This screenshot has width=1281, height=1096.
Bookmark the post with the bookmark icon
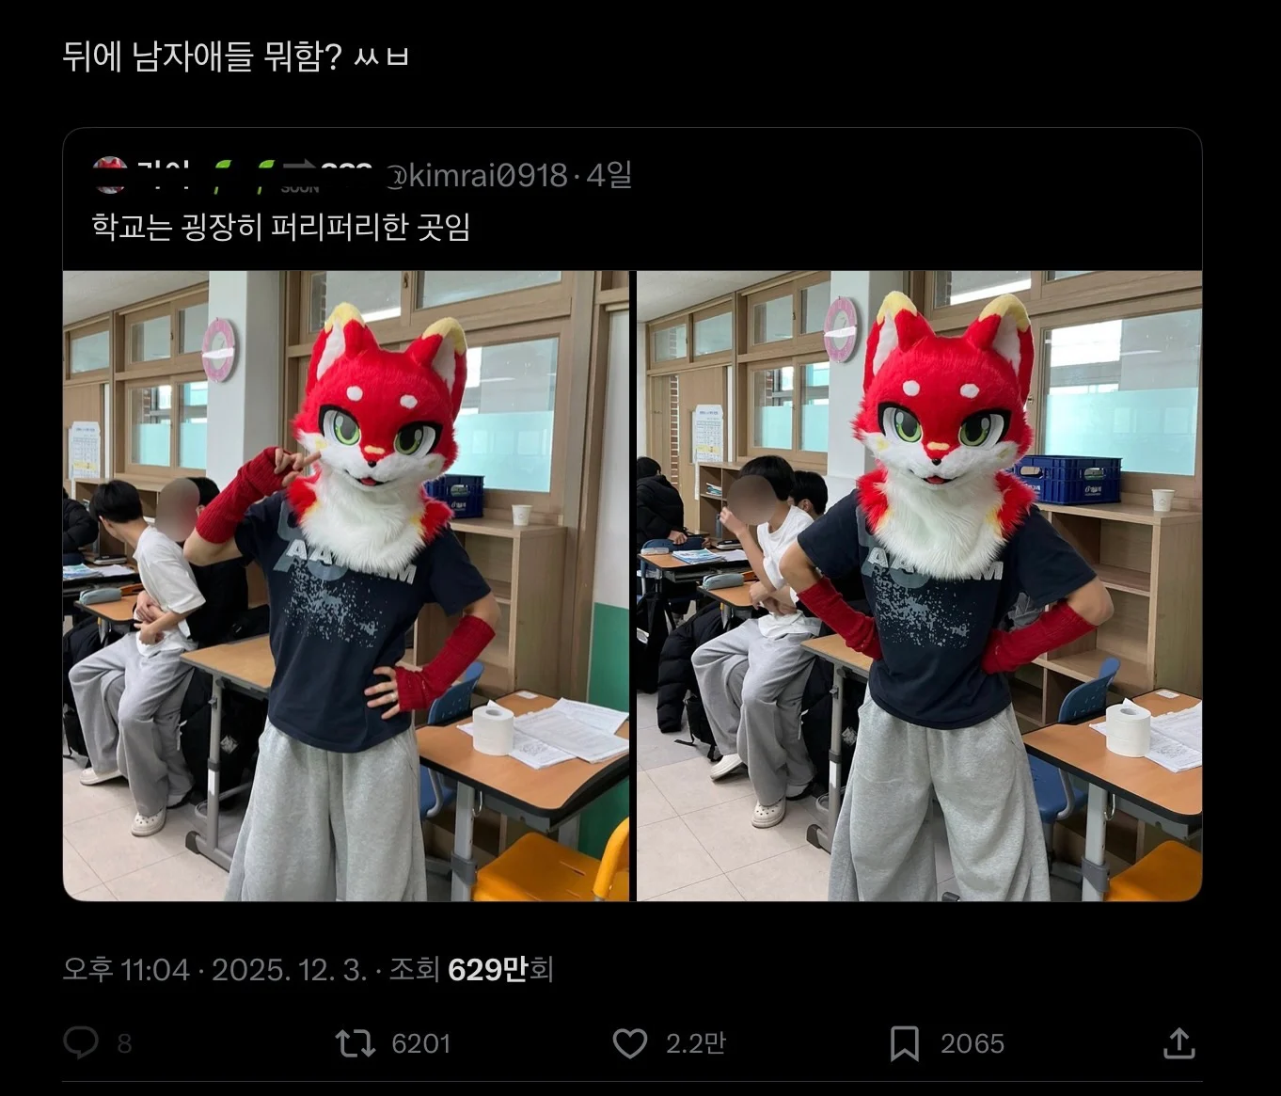(x=904, y=1043)
